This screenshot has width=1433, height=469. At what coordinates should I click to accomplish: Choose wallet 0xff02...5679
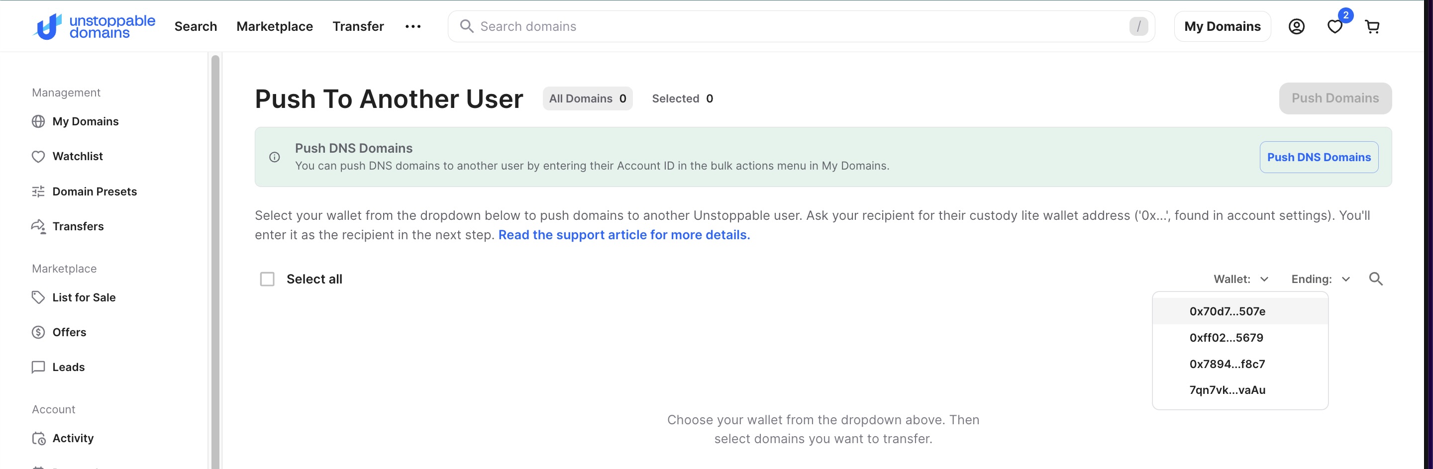pos(1240,338)
